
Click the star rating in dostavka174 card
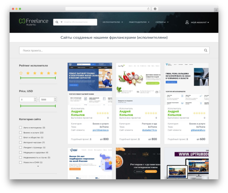click(x=151, y=113)
